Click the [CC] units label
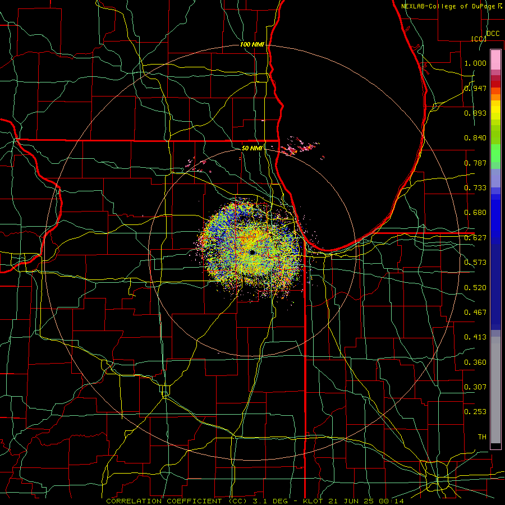505x505 pixels. 479,39
